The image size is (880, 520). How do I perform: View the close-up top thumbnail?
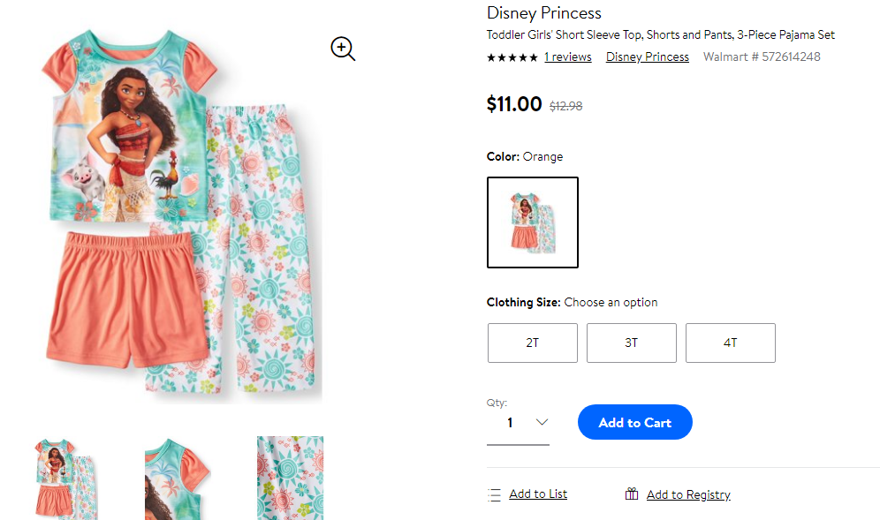(178, 479)
